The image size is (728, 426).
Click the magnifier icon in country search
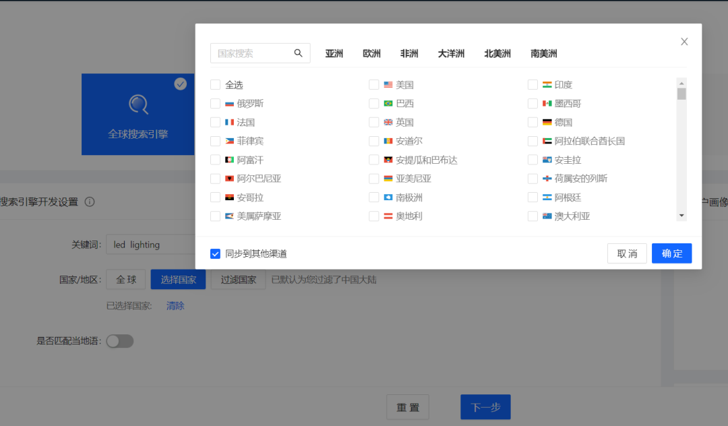(x=299, y=53)
